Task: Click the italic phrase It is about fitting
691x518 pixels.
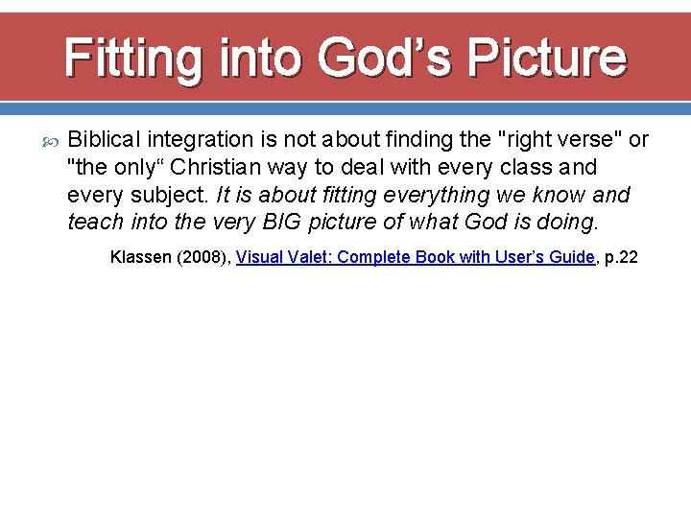Action: (x=297, y=195)
